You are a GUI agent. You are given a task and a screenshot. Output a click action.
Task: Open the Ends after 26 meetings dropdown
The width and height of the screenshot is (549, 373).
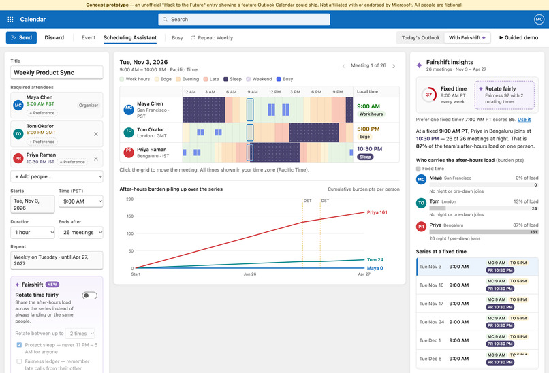point(81,232)
